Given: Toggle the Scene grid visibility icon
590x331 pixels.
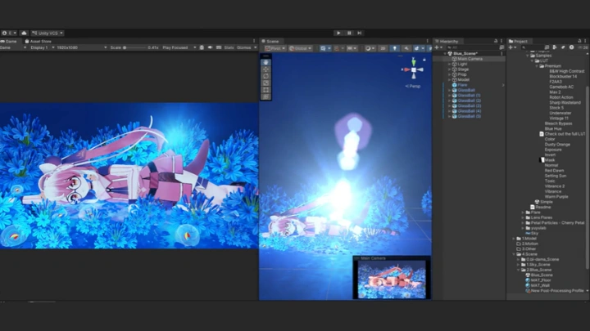Looking at the screenshot, I should [324, 48].
